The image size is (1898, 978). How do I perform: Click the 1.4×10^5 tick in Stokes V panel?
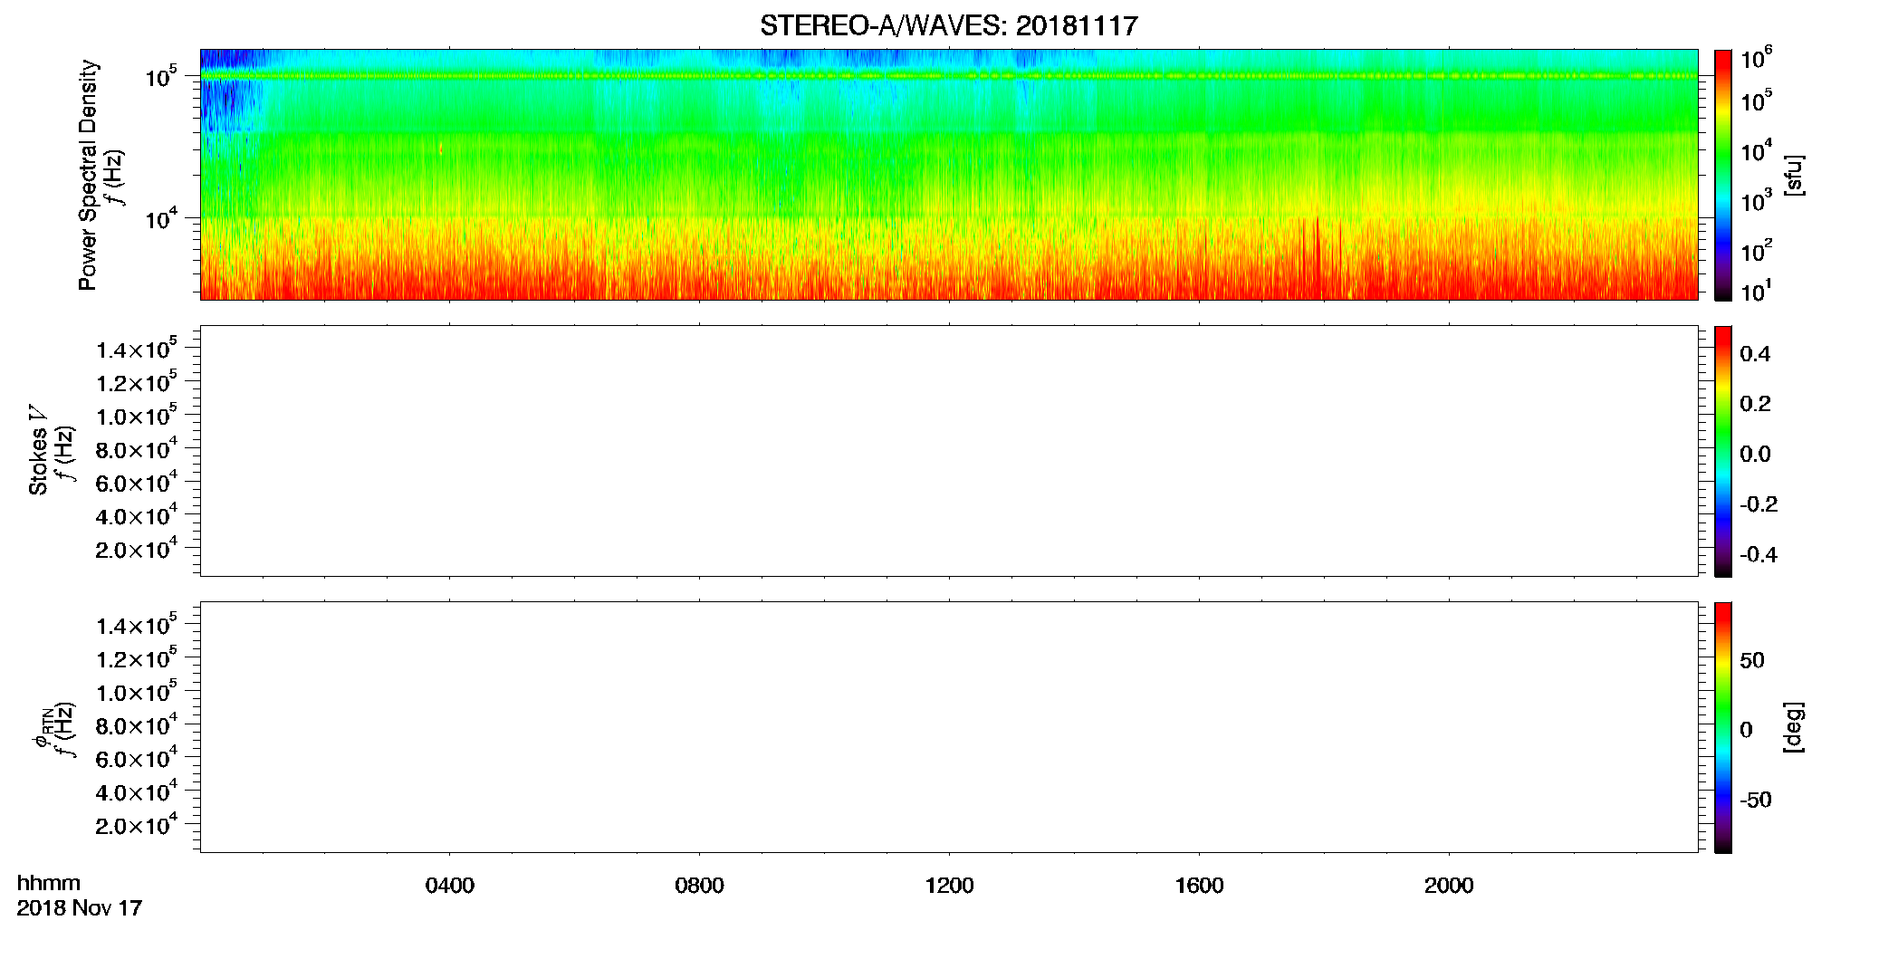click(137, 349)
